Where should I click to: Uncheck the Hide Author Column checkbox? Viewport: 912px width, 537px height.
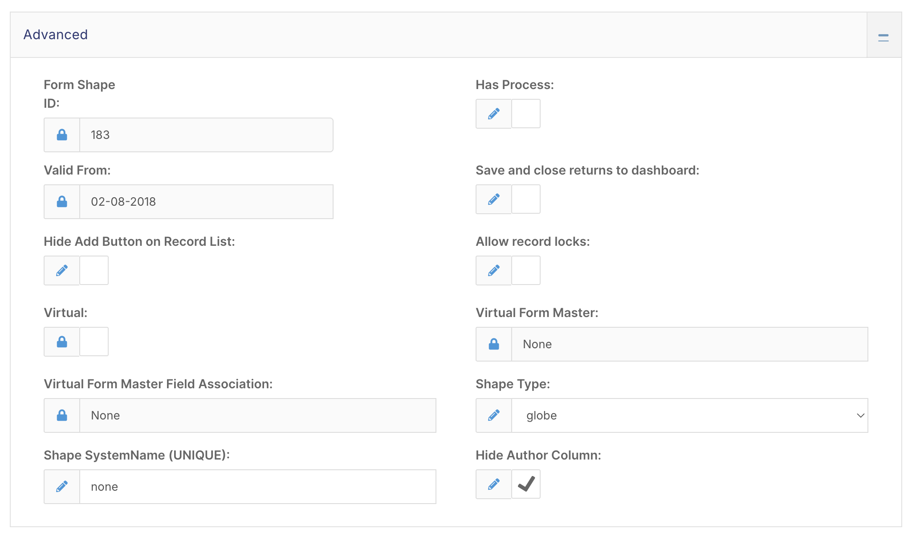tap(526, 484)
